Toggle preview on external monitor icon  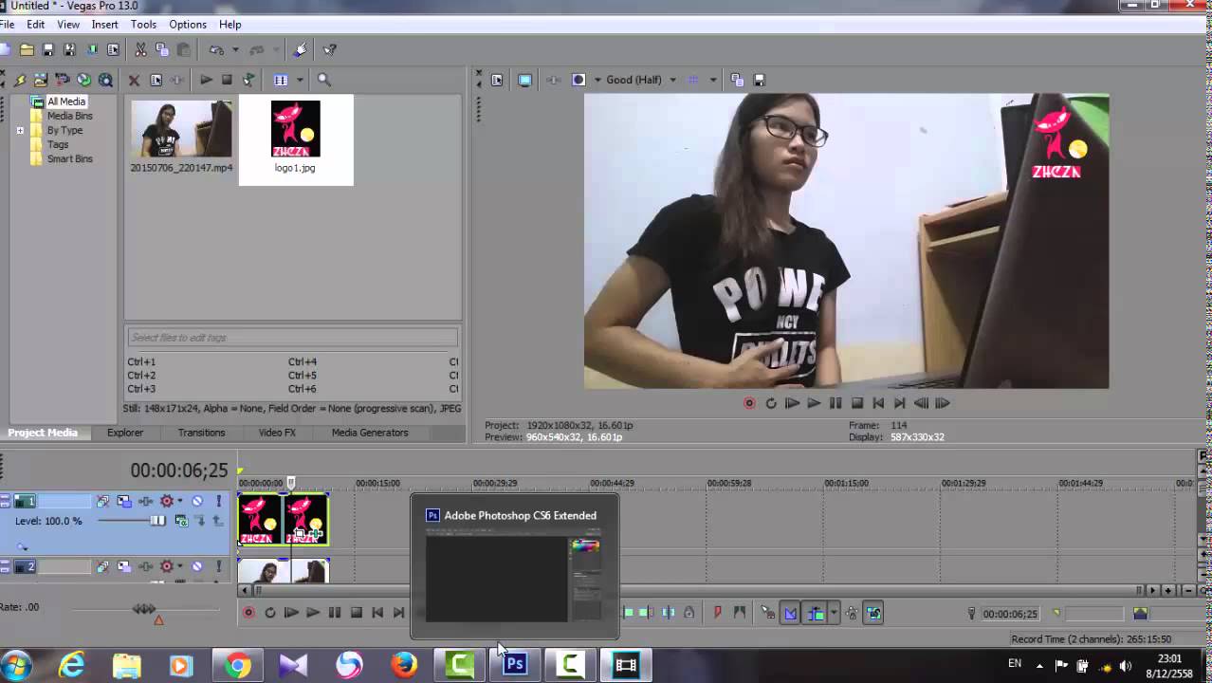(524, 81)
